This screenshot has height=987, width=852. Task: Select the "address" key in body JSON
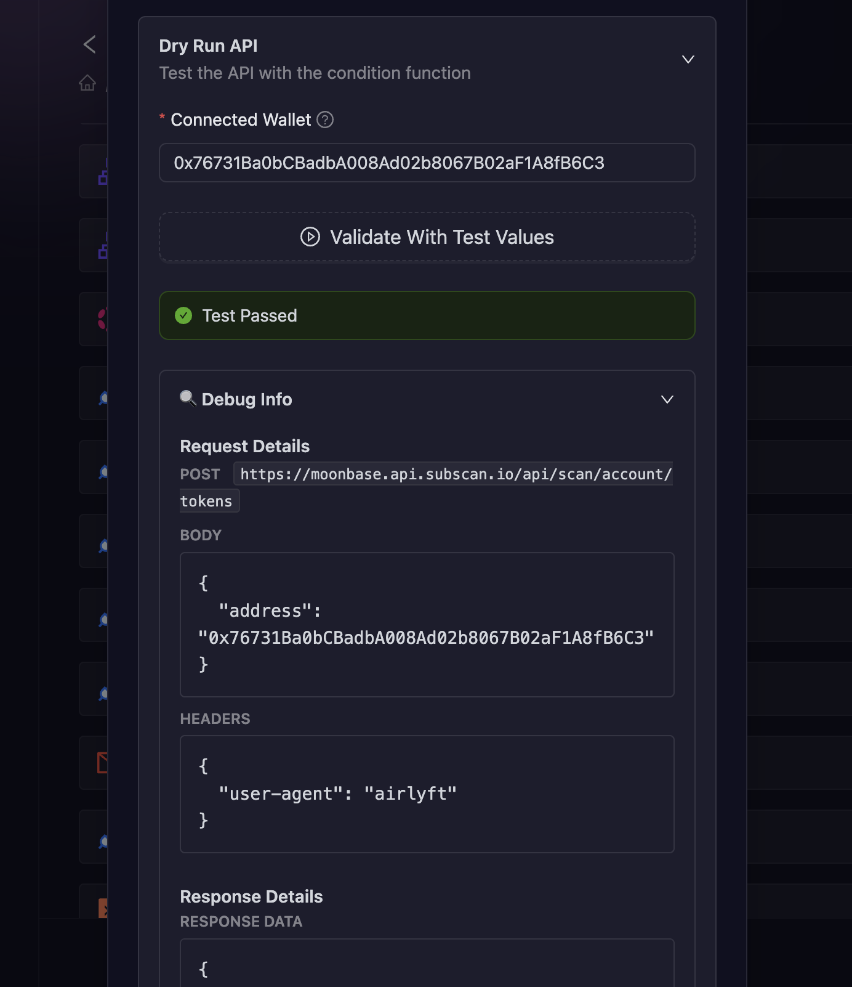(265, 611)
